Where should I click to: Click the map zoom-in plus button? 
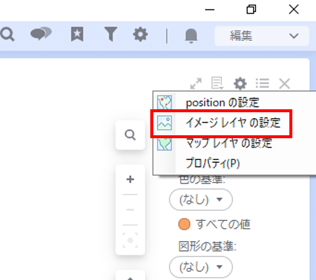[x=130, y=180]
